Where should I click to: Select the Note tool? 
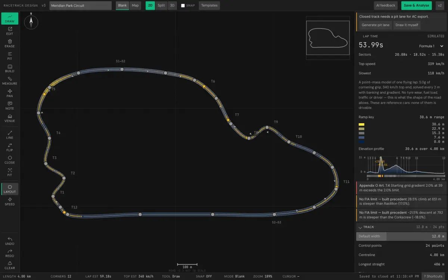tap(10, 106)
